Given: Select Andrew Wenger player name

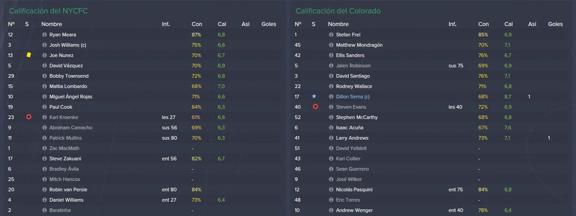Looking at the screenshot, I should (x=354, y=210).
